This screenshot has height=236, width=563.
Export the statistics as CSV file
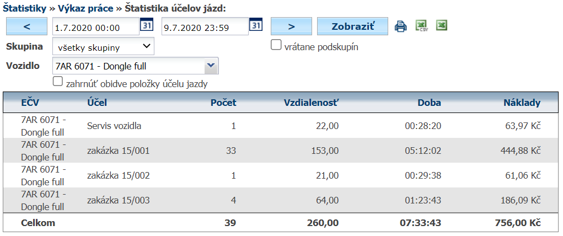pyautogui.click(x=422, y=26)
